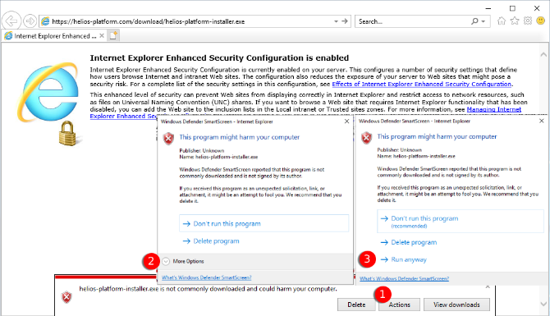Choose Delete program in left dialog

pyautogui.click(x=211, y=241)
